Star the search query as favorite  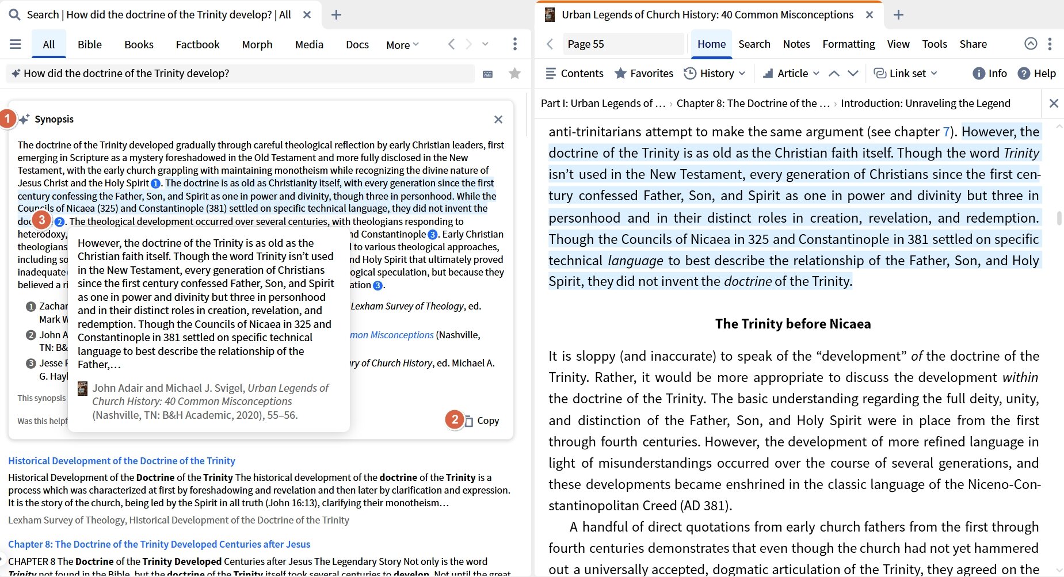tap(514, 73)
